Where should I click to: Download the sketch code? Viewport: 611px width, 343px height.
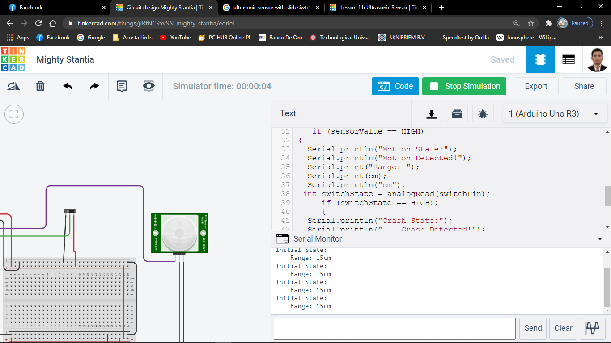coord(431,113)
